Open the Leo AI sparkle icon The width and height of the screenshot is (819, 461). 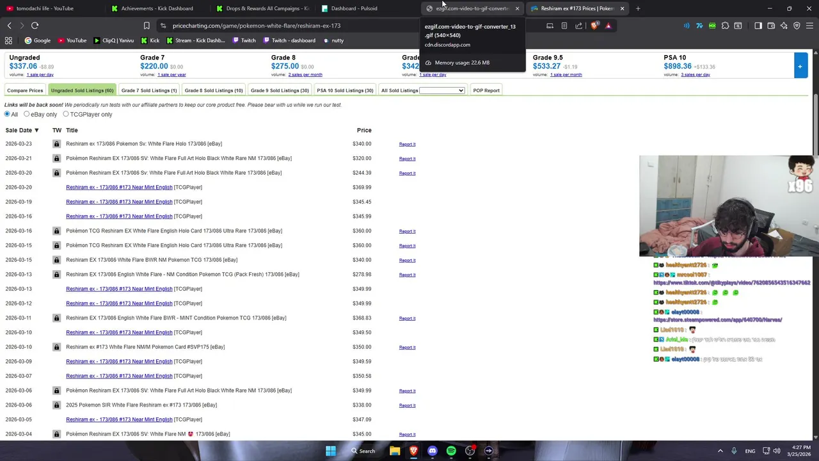(784, 26)
